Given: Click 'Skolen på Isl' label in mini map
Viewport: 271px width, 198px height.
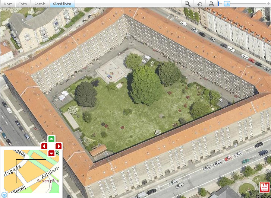Looking at the screenshot, I should point(49,181).
